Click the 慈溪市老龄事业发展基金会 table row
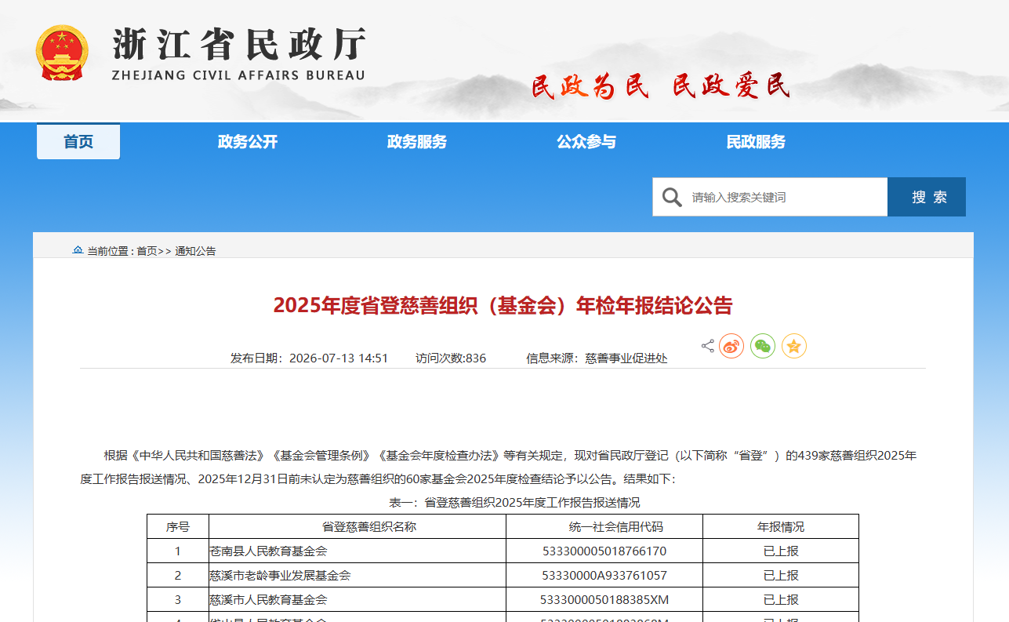This screenshot has height=622, width=1009. pyautogui.click(x=503, y=575)
